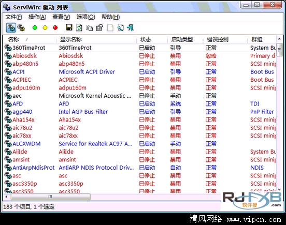Click TDI group cell of AFD row
The height and width of the screenshot is (225, 286).
254,103
